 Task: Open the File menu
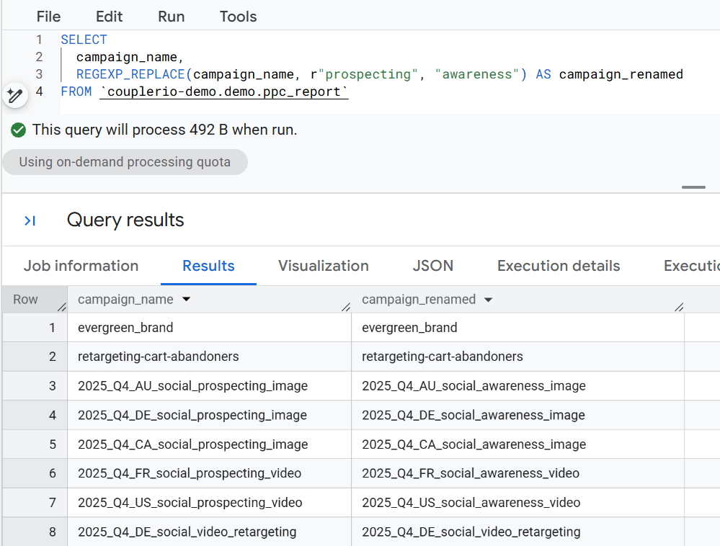[x=49, y=17]
